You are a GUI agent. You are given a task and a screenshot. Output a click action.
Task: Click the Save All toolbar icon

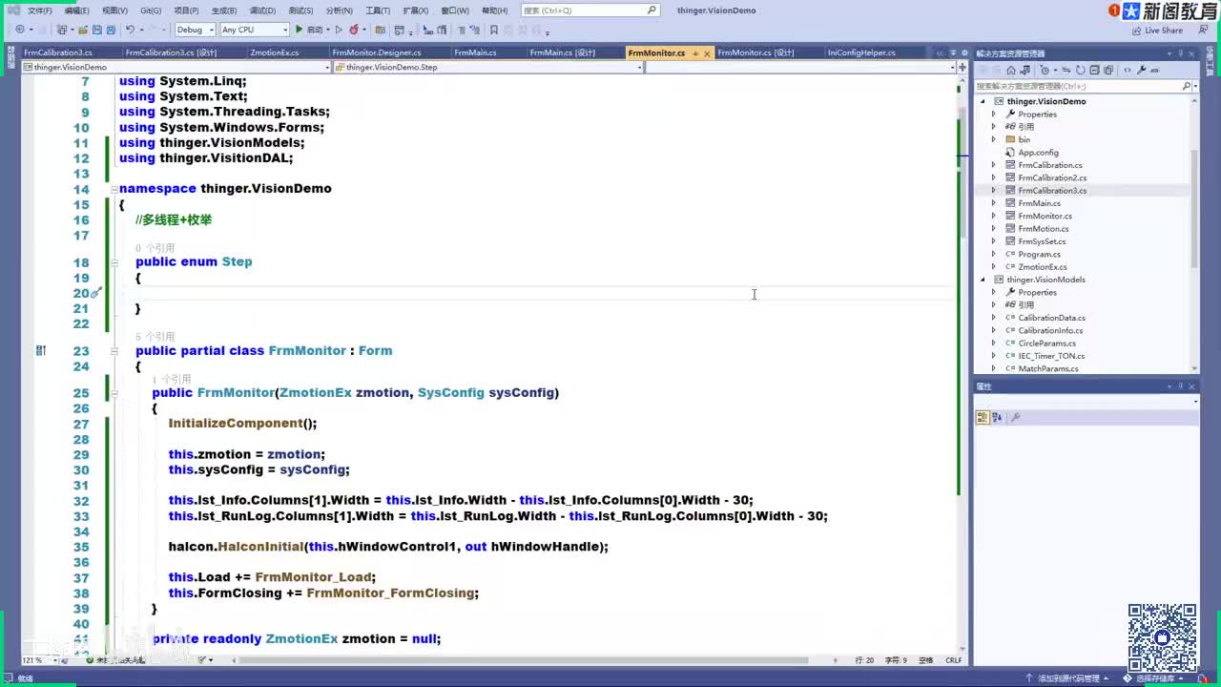(x=111, y=30)
